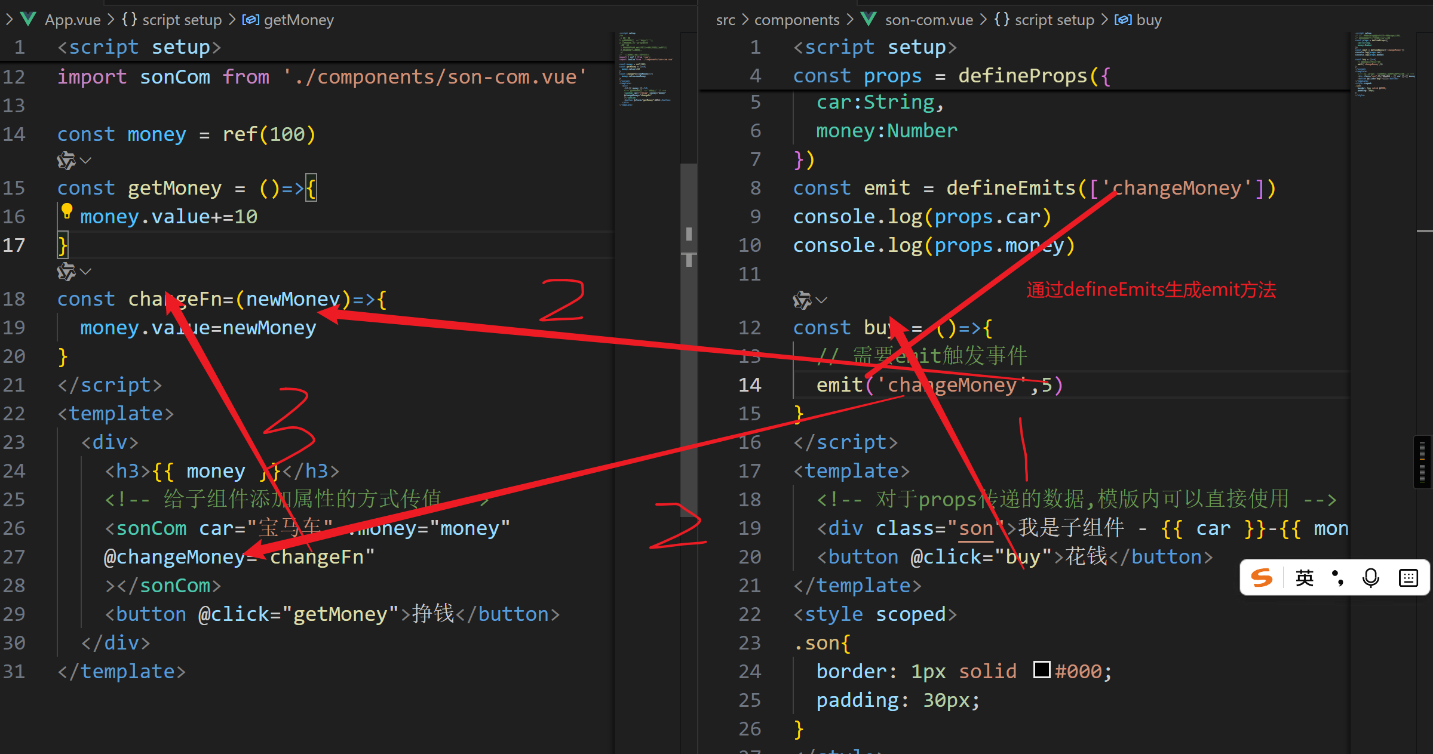Click the buy symbol in the right breadcrumb
The width and height of the screenshot is (1433, 754).
tap(1148, 20)
